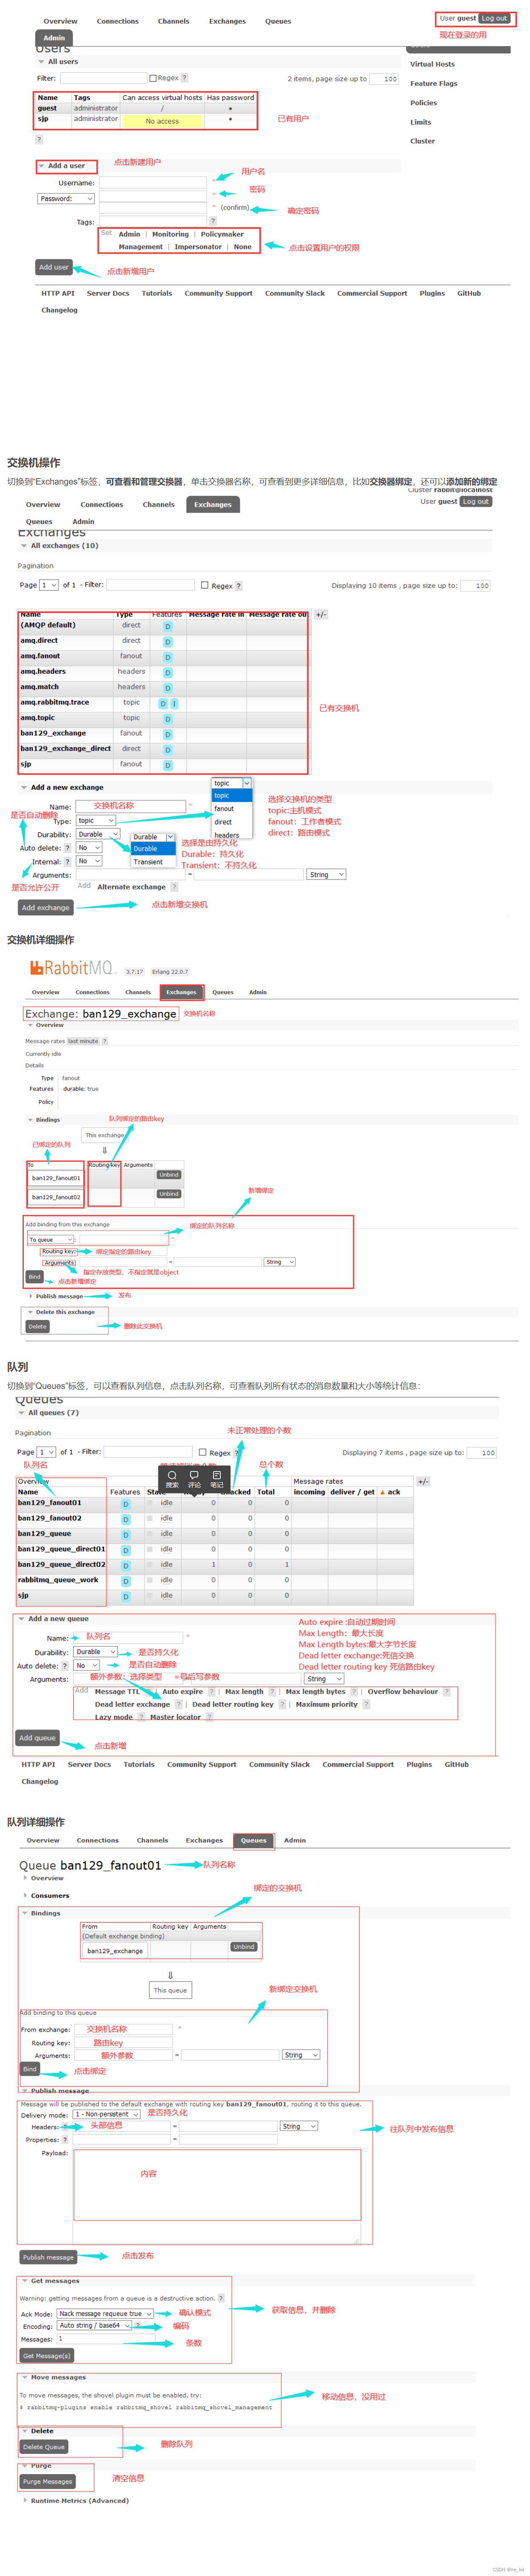Open Encoding dropdown Auto string / base64

tap(94, 2326)
